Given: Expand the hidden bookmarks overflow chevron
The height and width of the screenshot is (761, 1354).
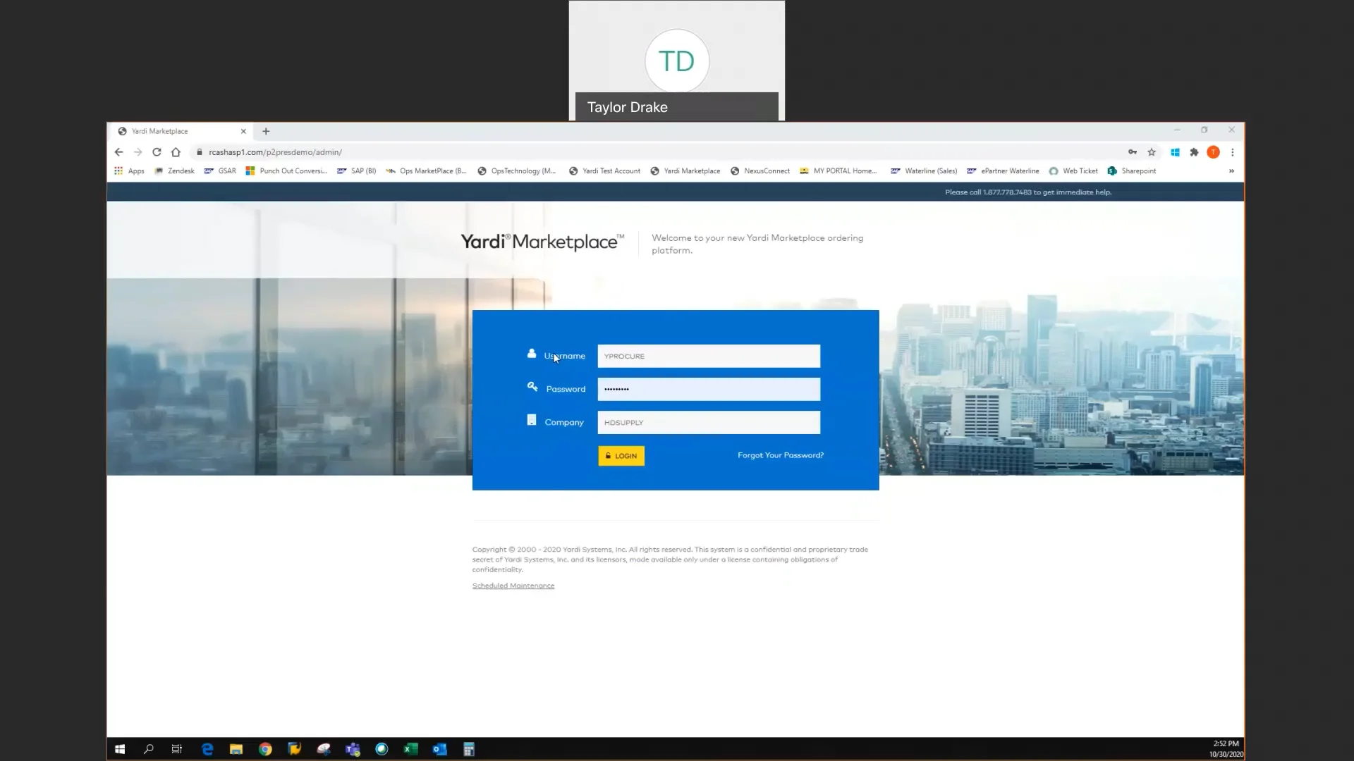Looking at the screenshot, I should (x=1231, y=171).
